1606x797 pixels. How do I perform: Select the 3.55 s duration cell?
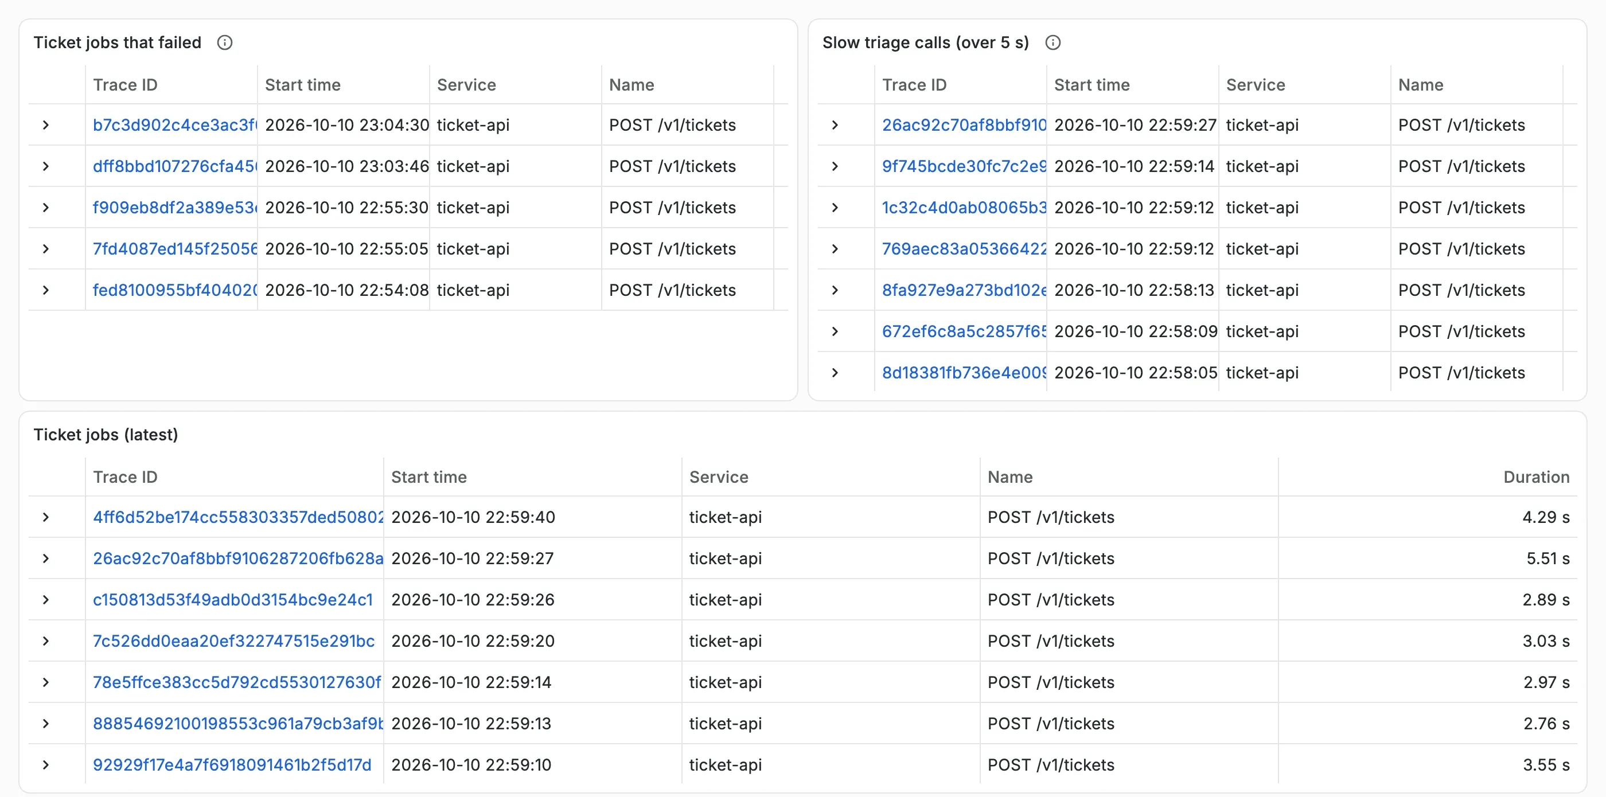[1546, 764]
